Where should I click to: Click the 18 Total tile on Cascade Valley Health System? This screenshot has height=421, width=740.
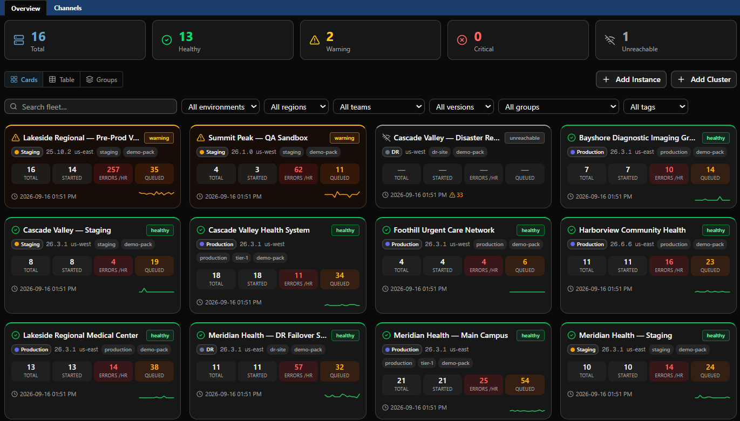click(x=216, y=279)
